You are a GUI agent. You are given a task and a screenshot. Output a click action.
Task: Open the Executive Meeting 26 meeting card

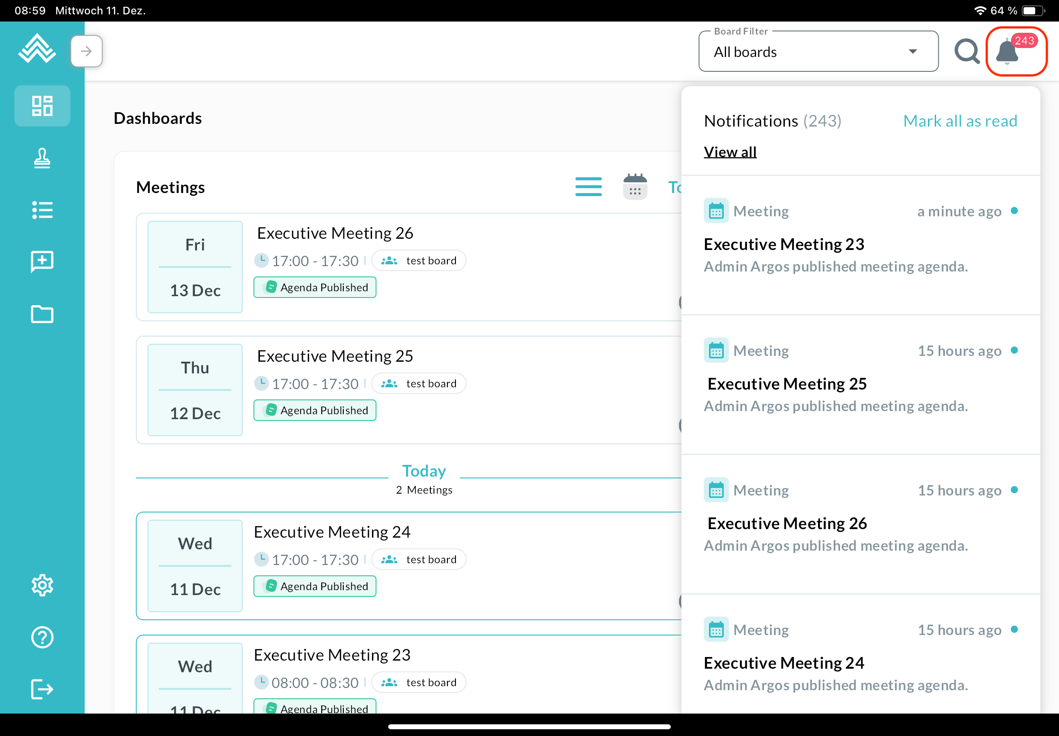point(335,233)
